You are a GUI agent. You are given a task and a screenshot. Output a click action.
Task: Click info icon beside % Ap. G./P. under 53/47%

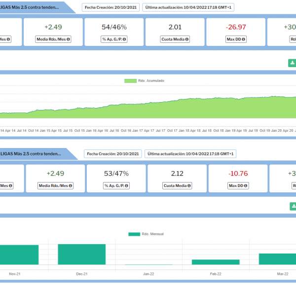click(128, 185)
